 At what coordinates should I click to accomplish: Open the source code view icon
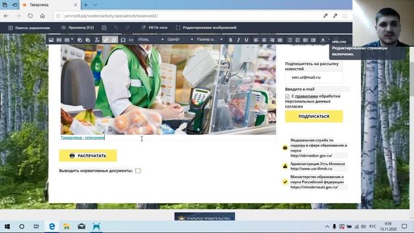pos(131,40)
